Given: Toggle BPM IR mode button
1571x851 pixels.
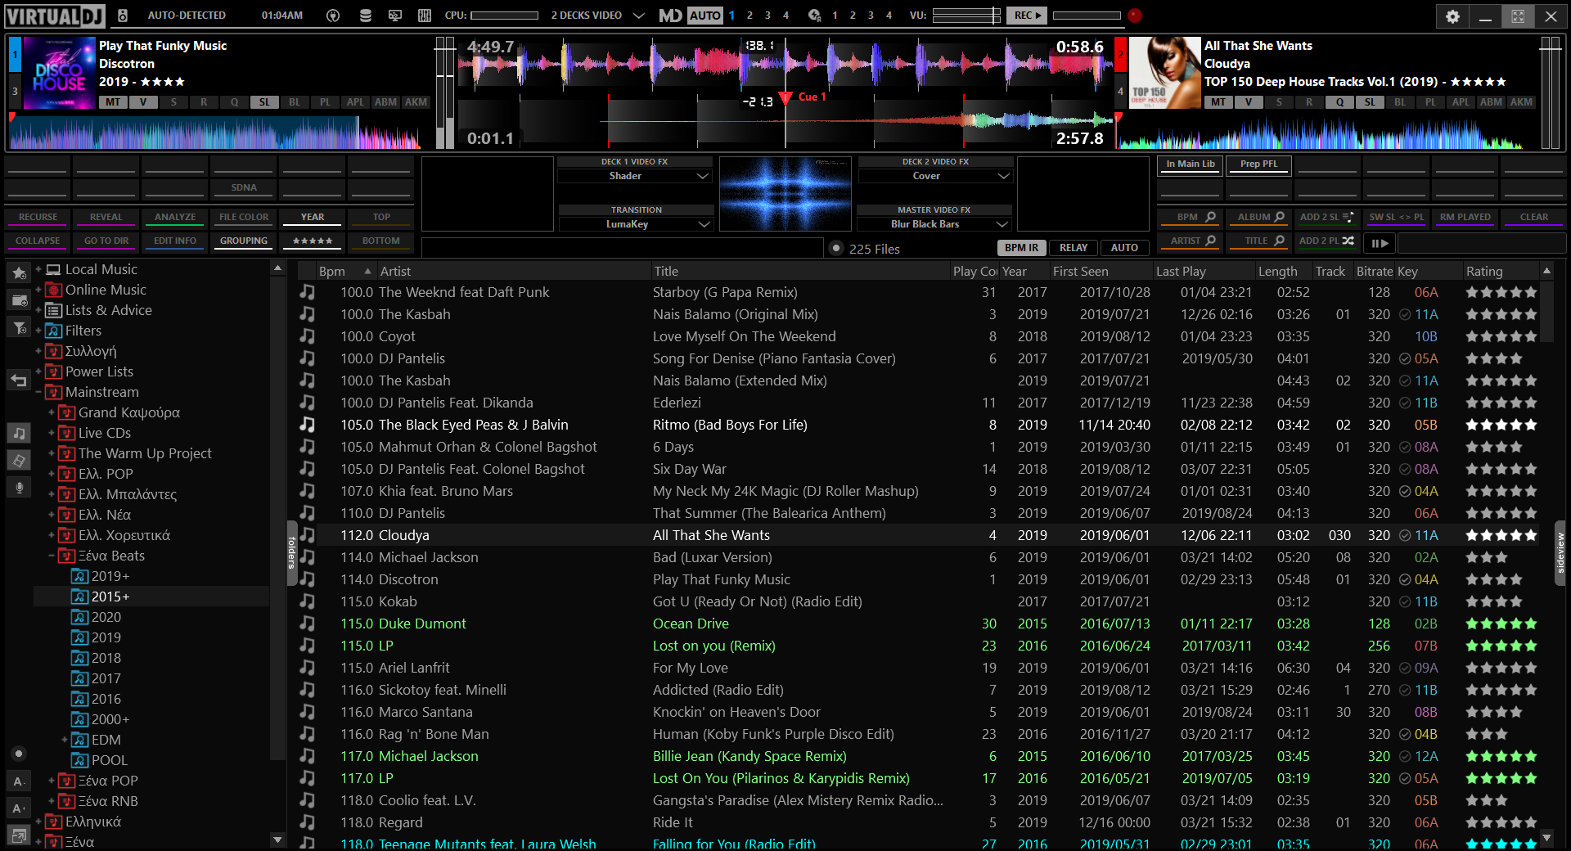Looking at the screenshot, I should click(1021, 248).
